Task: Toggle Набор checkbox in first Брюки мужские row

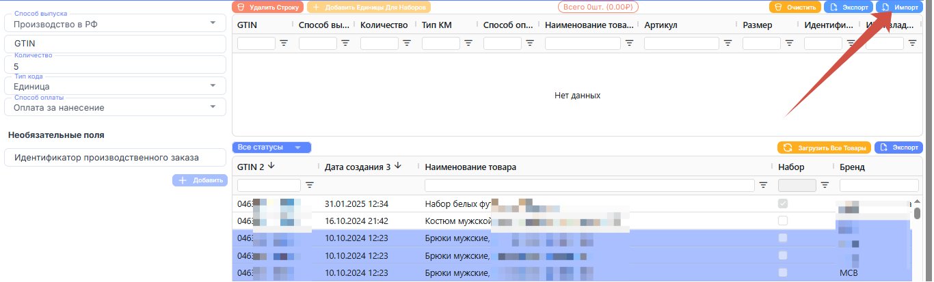Action: tap(783, 238)
